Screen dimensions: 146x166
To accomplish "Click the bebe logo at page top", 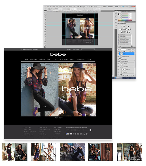I will 58,54.
